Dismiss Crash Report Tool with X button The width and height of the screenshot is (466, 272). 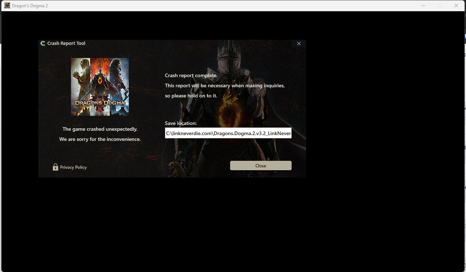point(299,43)
